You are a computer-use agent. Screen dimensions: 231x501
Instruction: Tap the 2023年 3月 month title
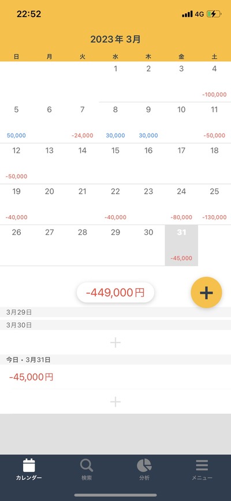click(x=115, y=39)
